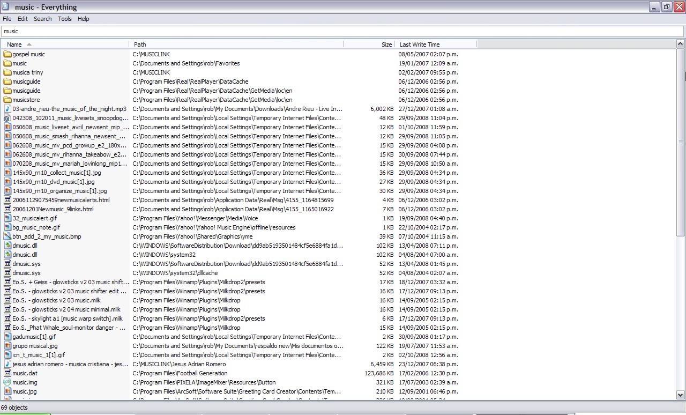Open the Search menu
Screen dimensions: 686x415
click(43, 19)
